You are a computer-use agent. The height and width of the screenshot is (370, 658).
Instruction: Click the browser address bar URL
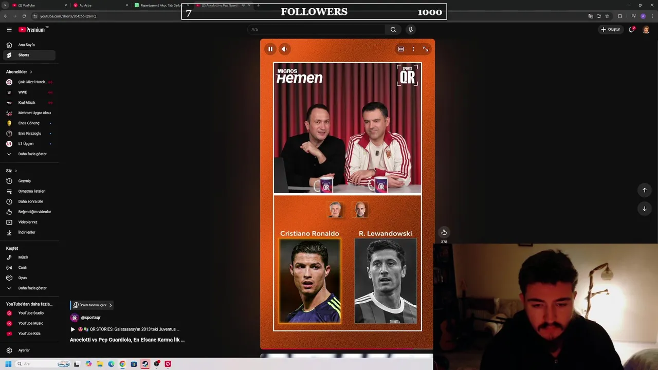tap(68, 16)
